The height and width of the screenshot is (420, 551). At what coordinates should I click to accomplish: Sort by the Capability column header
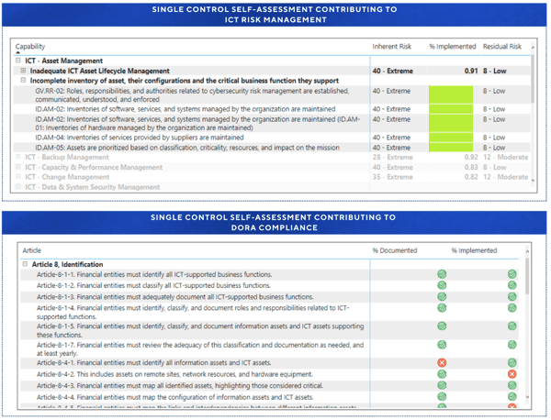pos(30,47)
